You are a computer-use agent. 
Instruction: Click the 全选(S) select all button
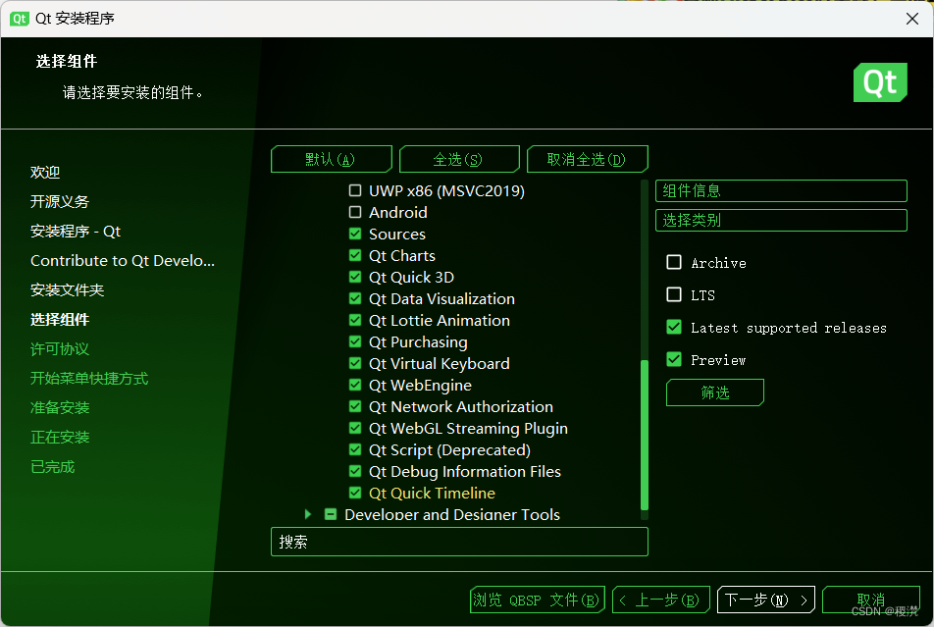tap(459, 159)
